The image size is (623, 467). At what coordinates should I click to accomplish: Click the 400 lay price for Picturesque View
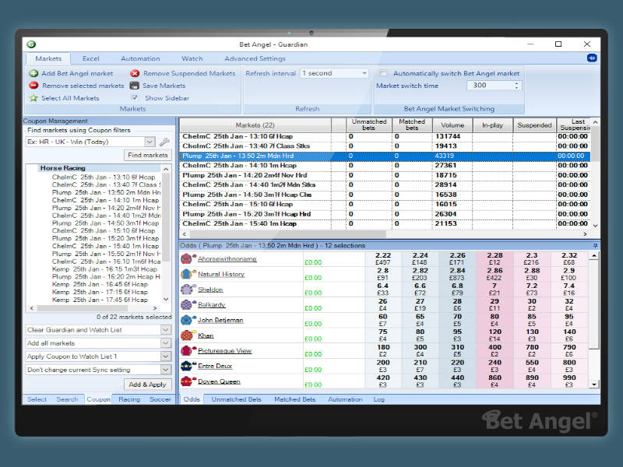tap(495, 350)
